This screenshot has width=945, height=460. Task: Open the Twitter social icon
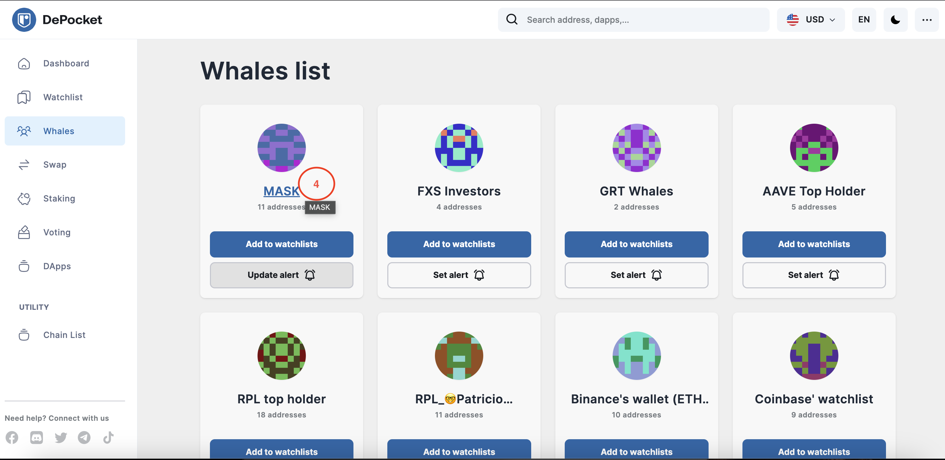click(61, 437)
